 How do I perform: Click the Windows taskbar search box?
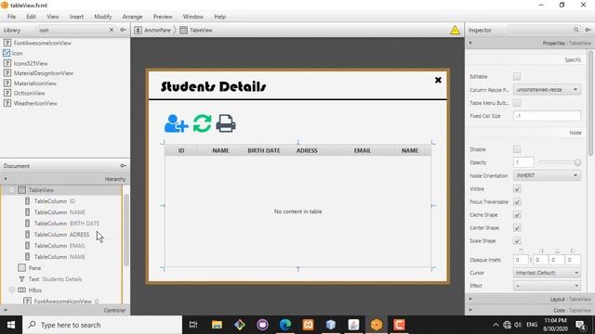(102, 325)
